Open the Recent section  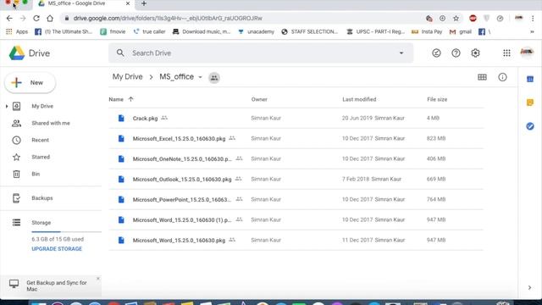pyautogui.click(x=40, y=140)
